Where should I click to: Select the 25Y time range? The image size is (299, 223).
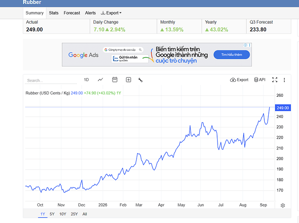tap(74, 214)
